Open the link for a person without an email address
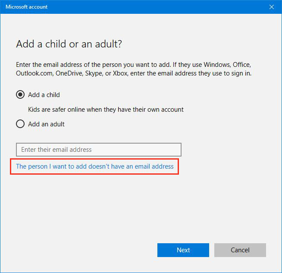Image resolution: width=282 pixels, height=273 pixels. [x=94, y=166]
